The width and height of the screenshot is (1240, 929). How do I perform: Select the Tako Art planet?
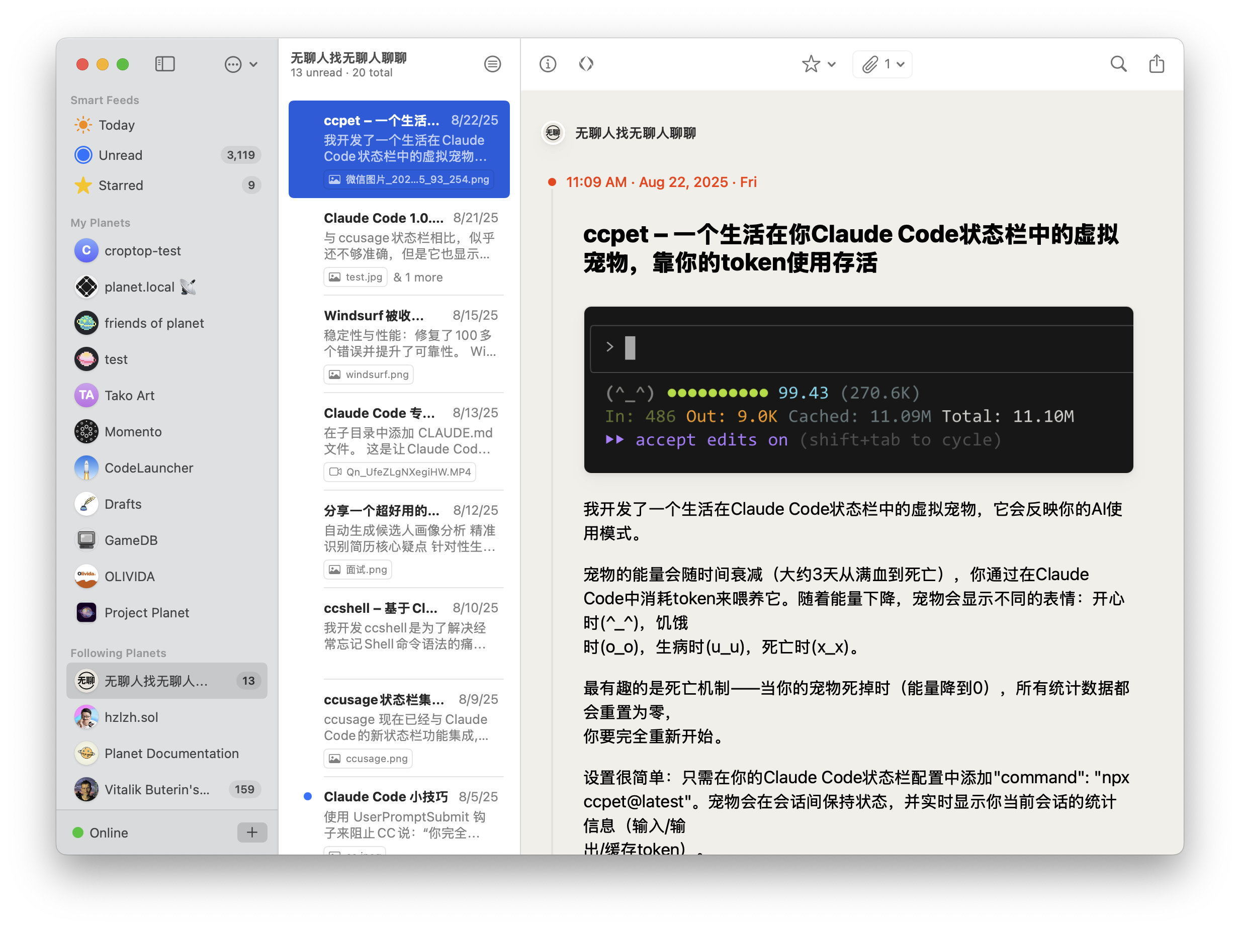(130, 396)
